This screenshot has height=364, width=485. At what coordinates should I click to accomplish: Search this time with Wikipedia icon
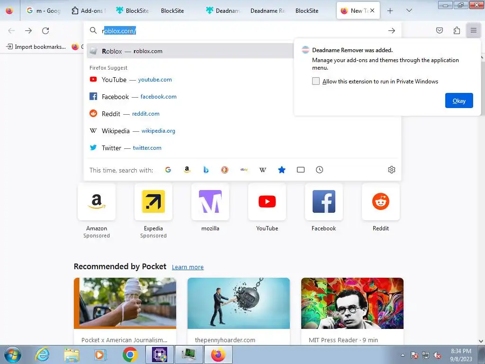pyautogui.click(x=263, y=170)
